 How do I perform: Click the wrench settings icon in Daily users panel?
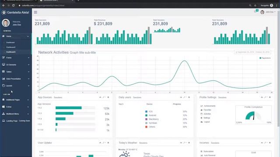(185, 97)
